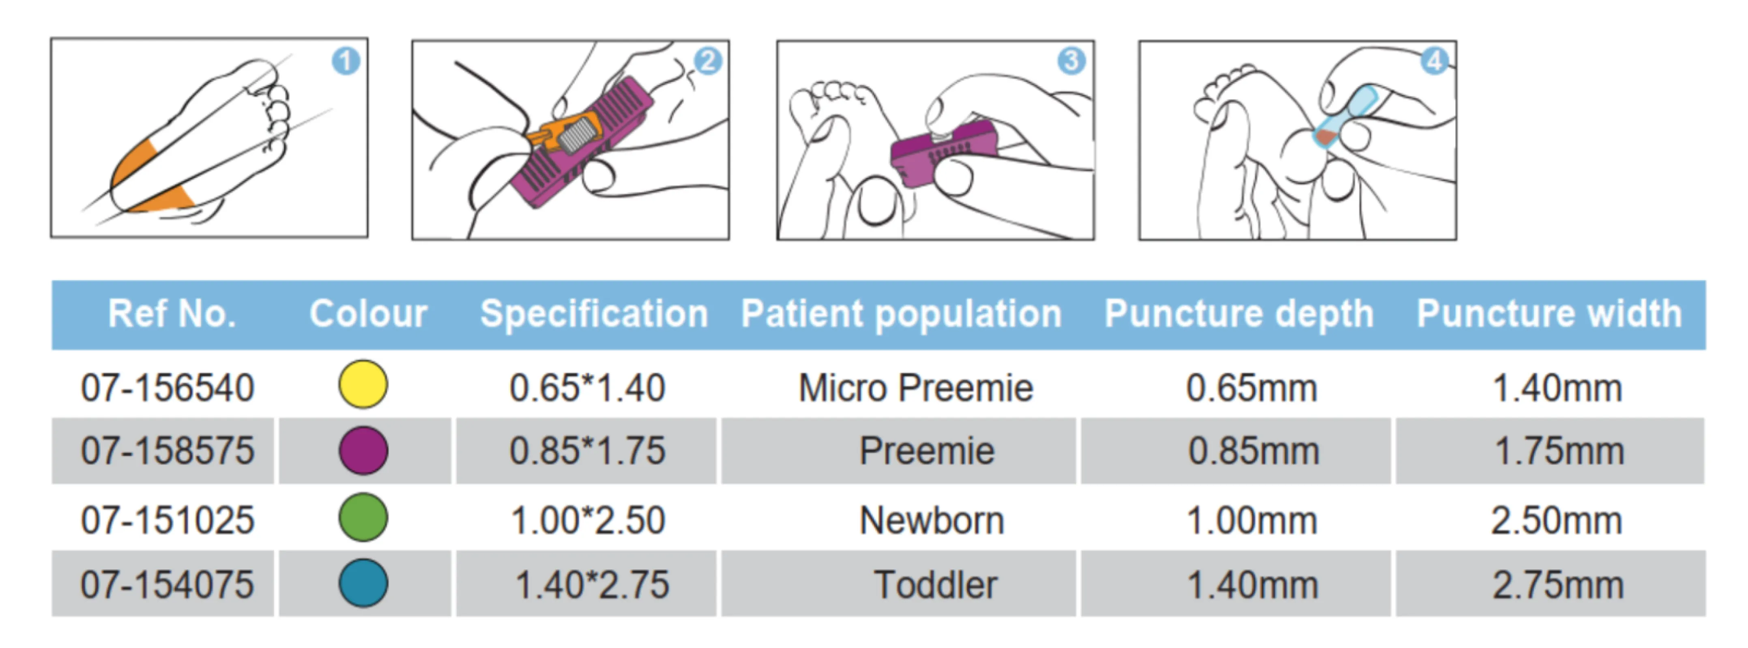Click the step 2 number badge

(708, 62)
